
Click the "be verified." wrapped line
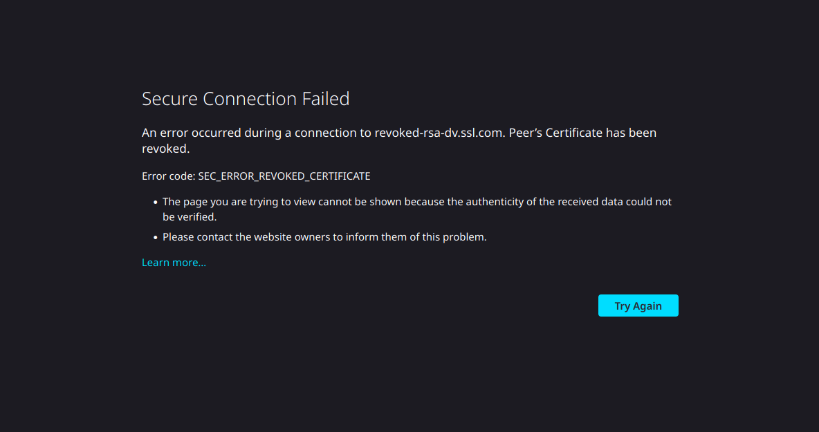(190, 216)
